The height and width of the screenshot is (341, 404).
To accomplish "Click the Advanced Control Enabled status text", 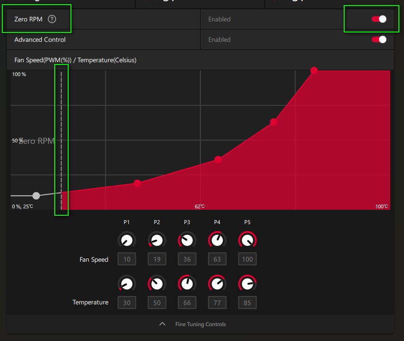I will (x=219, y=40).
